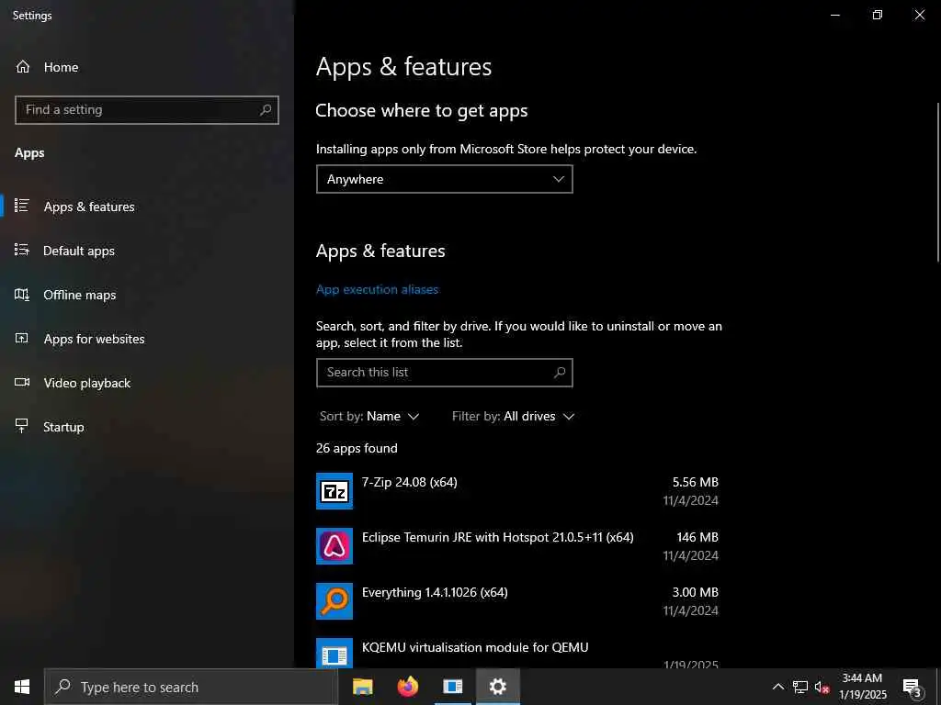Select KQEMU virtualisation module for QEMU entry
941x705 pixels.
517,653
